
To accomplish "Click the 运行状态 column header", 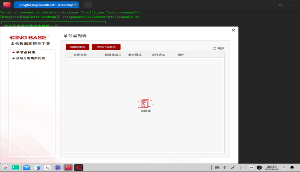I will pos(158,55).
